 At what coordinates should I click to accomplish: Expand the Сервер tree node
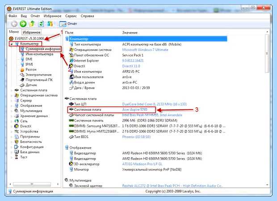12,100
